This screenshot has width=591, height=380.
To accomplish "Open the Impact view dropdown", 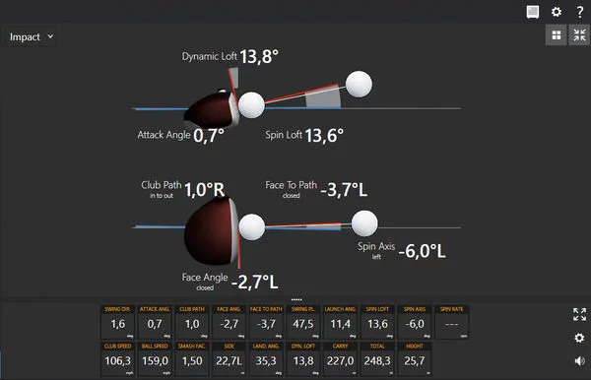I will [x=32, y=36].
